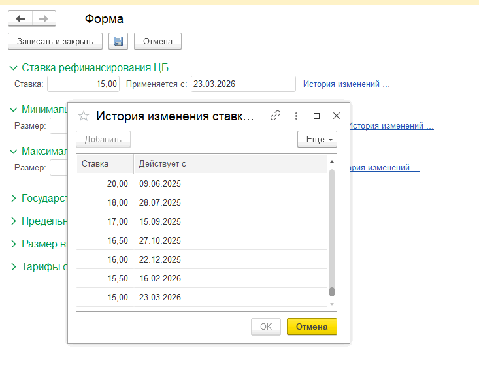The height and width of the screenshot is (367, 479).
Task: Collapse the Максимал... section
Action: pyautogui.click(x=14, y=152)
